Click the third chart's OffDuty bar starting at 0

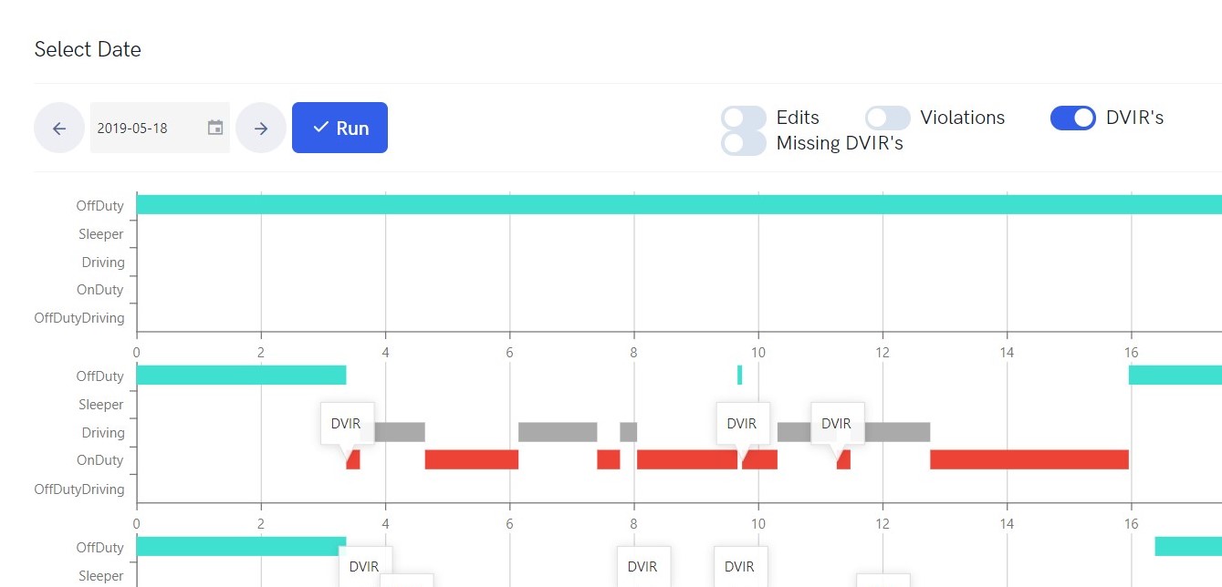241,546
